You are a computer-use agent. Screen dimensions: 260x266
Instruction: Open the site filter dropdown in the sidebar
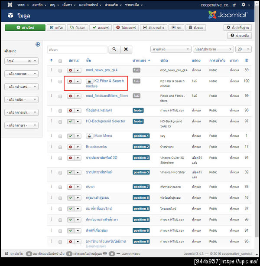(21, 61)
